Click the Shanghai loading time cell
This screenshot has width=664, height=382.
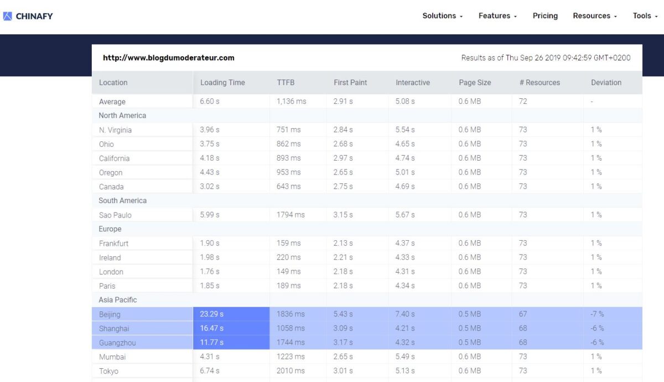point(212,328)
